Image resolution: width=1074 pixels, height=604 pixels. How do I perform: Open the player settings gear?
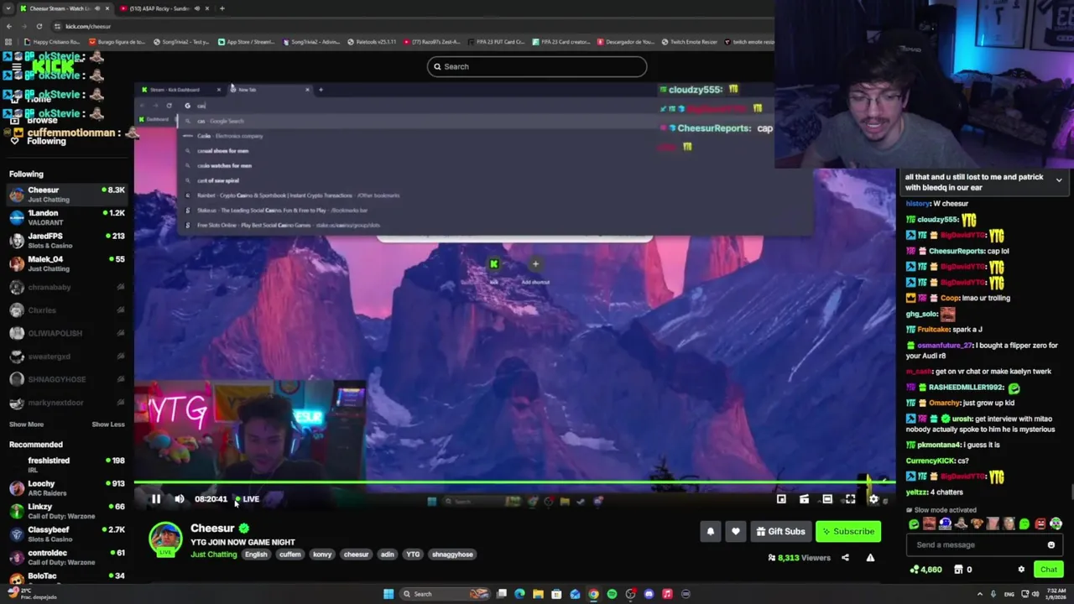tap(873, 499)
